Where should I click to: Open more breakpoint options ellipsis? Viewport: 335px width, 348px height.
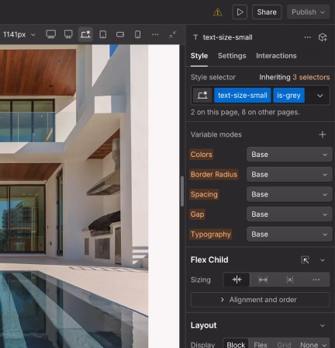click(x=155, y=34)
